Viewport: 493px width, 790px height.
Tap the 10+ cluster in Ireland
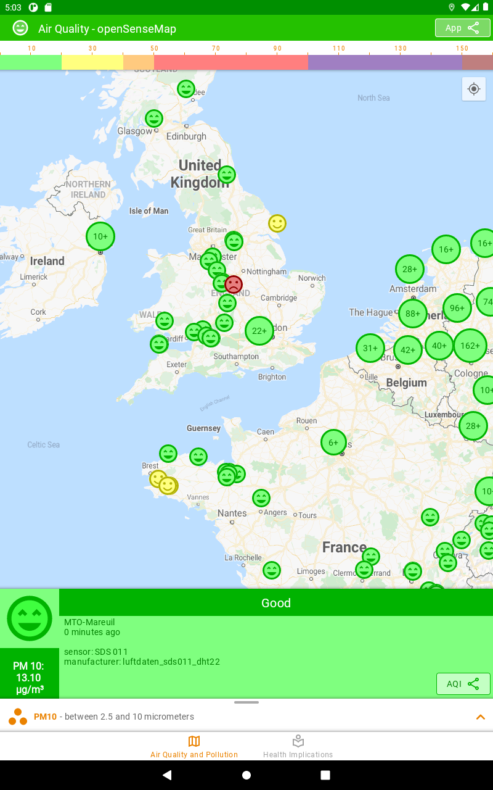100,236
